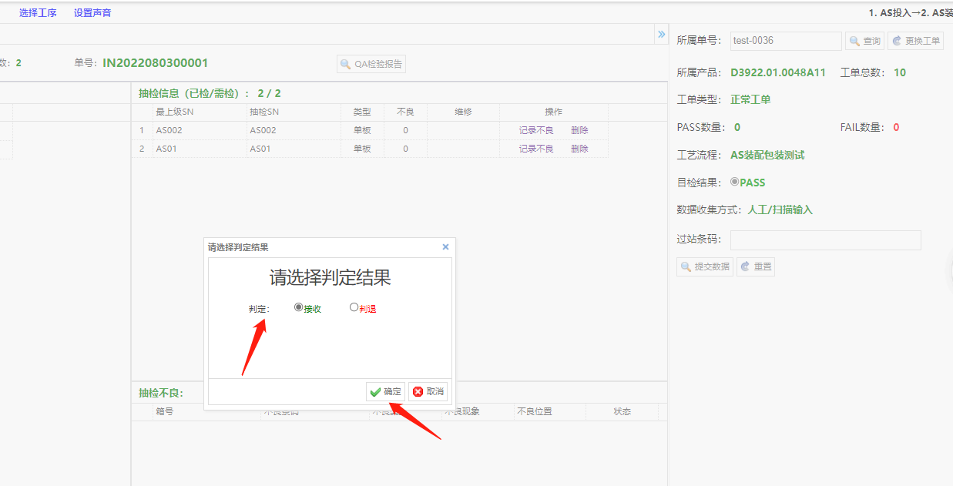This screenshot has width=953, height=486.
Task: Click the 查询 search button
Action: coord(864,41)
